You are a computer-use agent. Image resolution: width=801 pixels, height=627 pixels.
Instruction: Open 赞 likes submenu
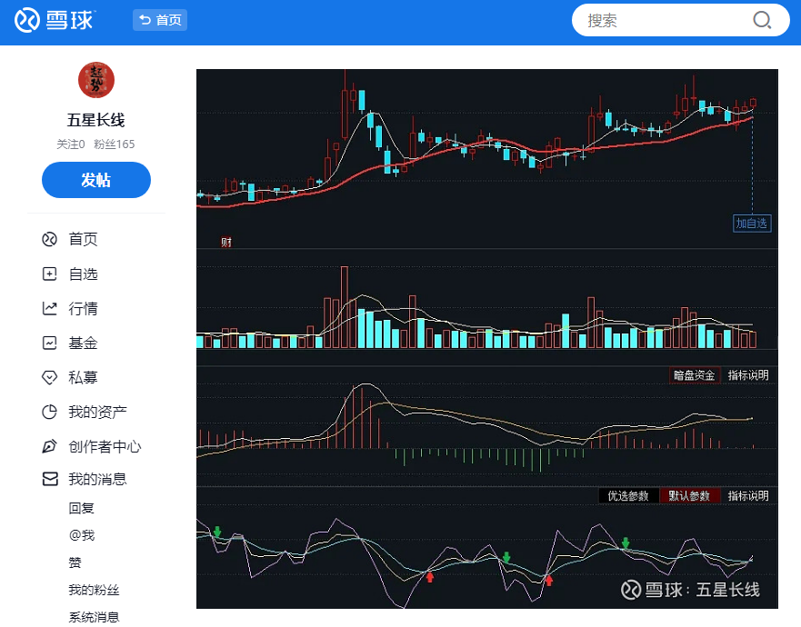(75, 562)
